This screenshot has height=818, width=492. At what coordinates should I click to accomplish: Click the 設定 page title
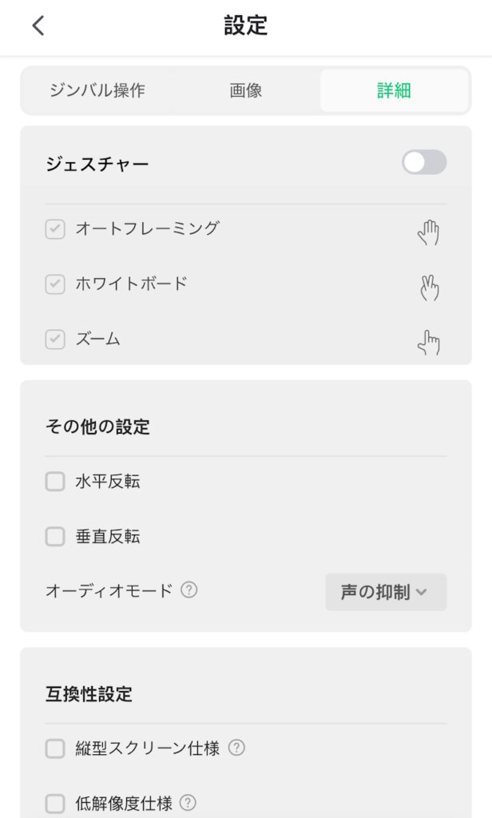click(x=246, y=26)
